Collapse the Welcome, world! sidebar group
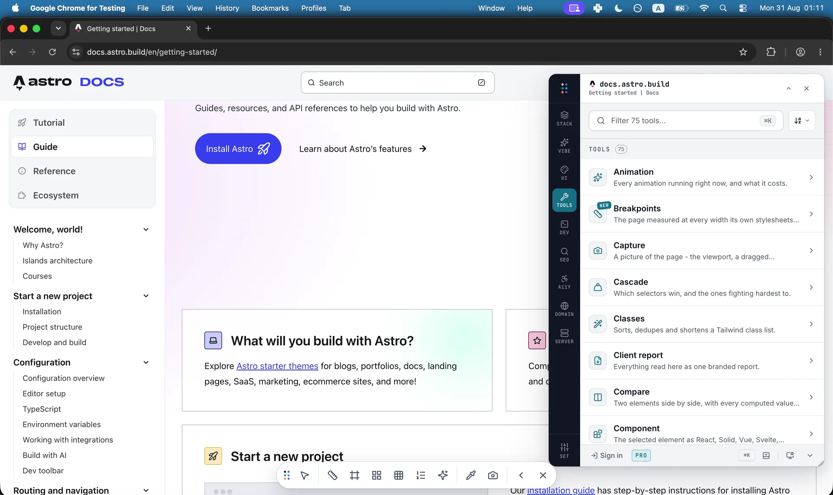The height and width of the screenshot is (495, 833). (x=146, y=229)
